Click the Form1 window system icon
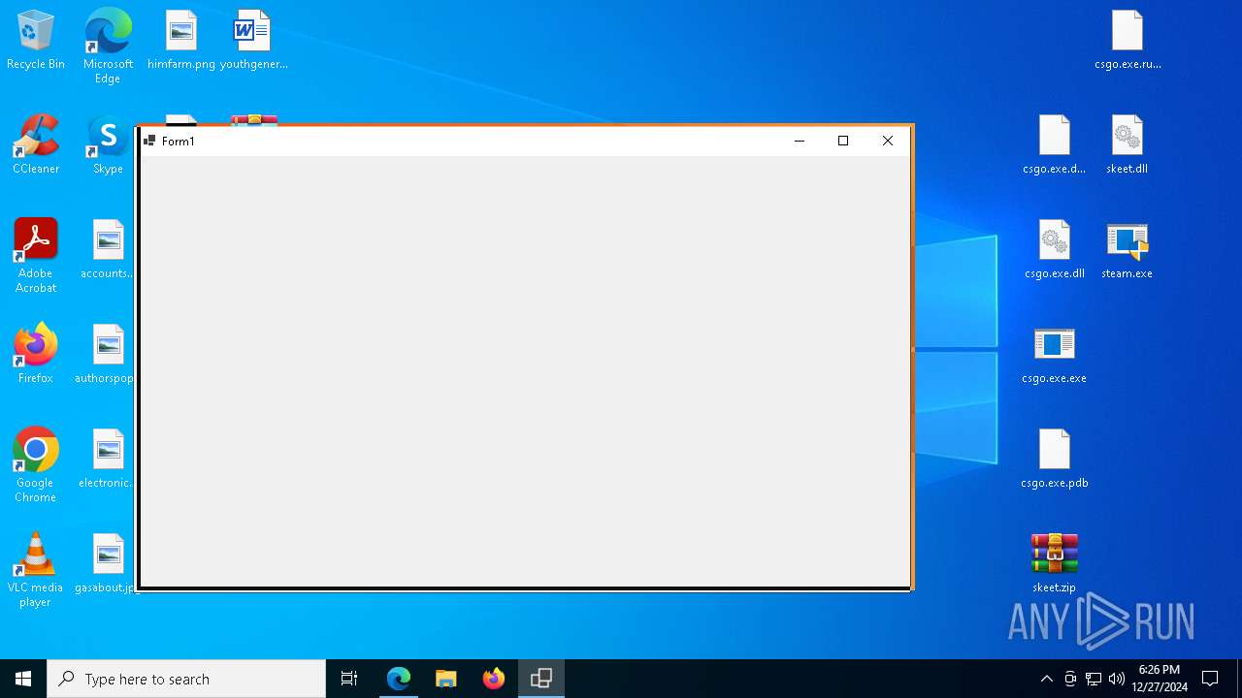The height and width of the screenshot is (698, 1242). 149,141
